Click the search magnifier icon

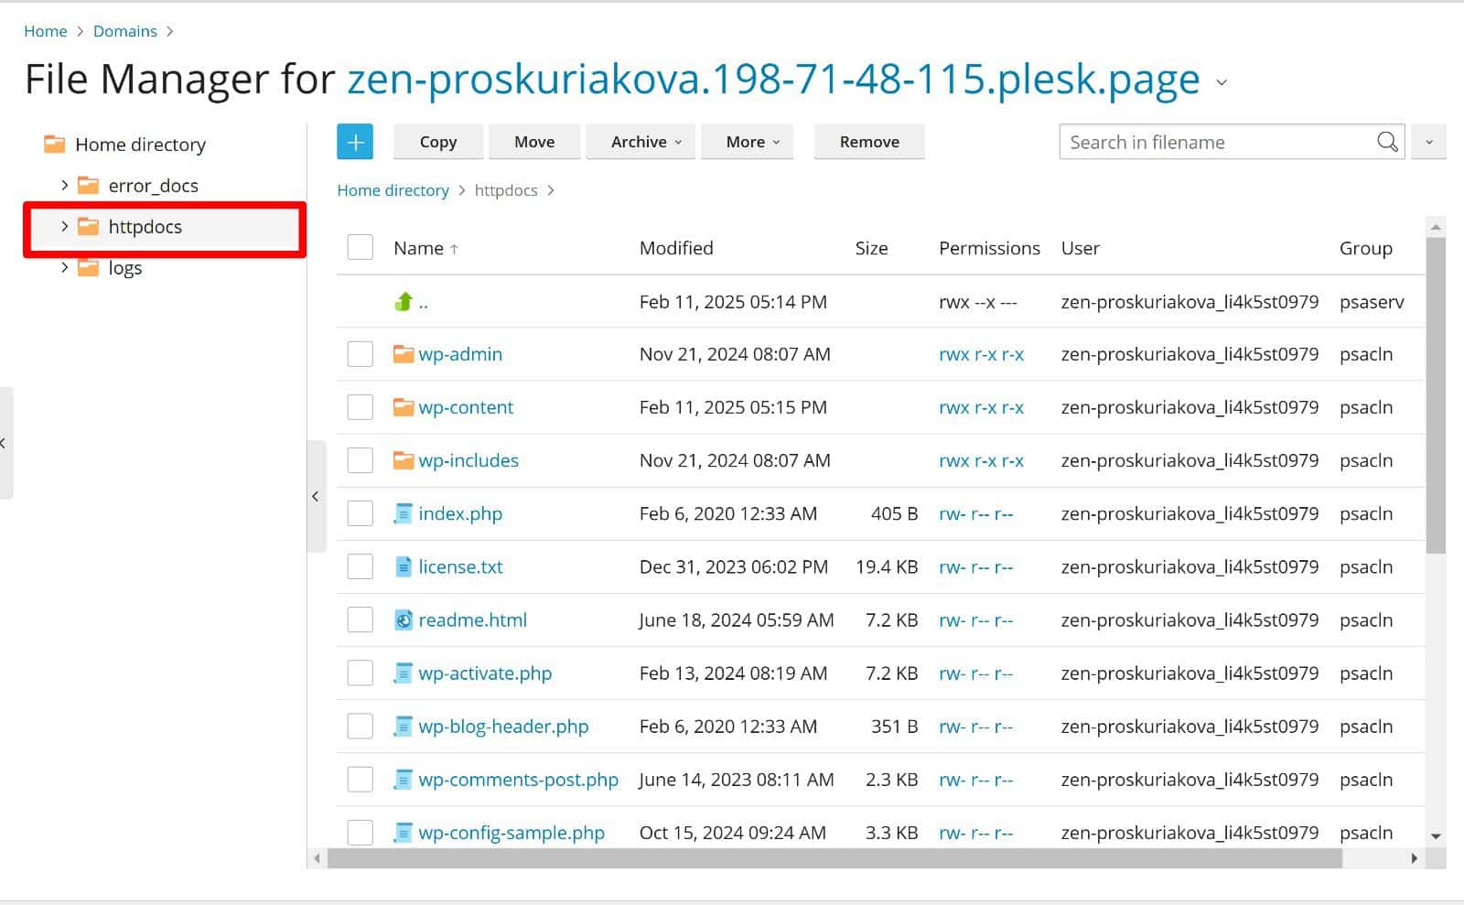click(x=1387, y=142)
